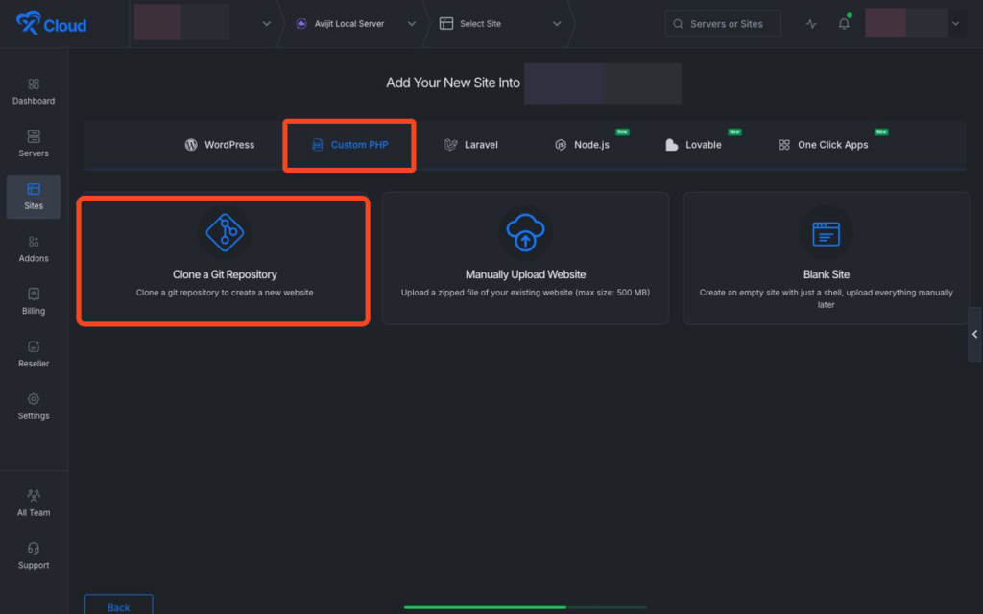Click the Node.js logo icon
Image resolution: width=983 pixels, height=614 pixels.
(x=561, y=145)
